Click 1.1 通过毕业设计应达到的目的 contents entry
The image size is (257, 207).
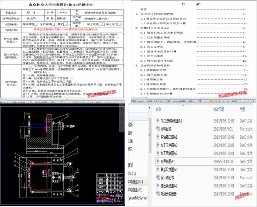[x=163, y=19]
